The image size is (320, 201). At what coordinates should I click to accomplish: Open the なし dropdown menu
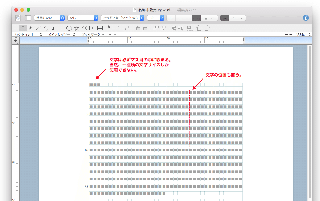coord(83,18)
